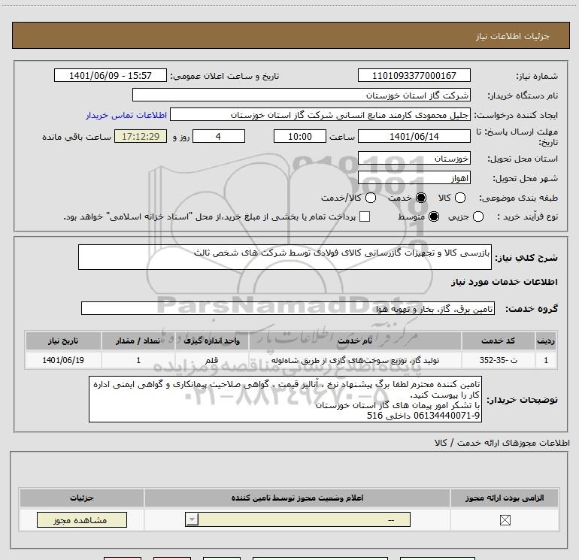Click the مشاهده مجوز button

82,519
